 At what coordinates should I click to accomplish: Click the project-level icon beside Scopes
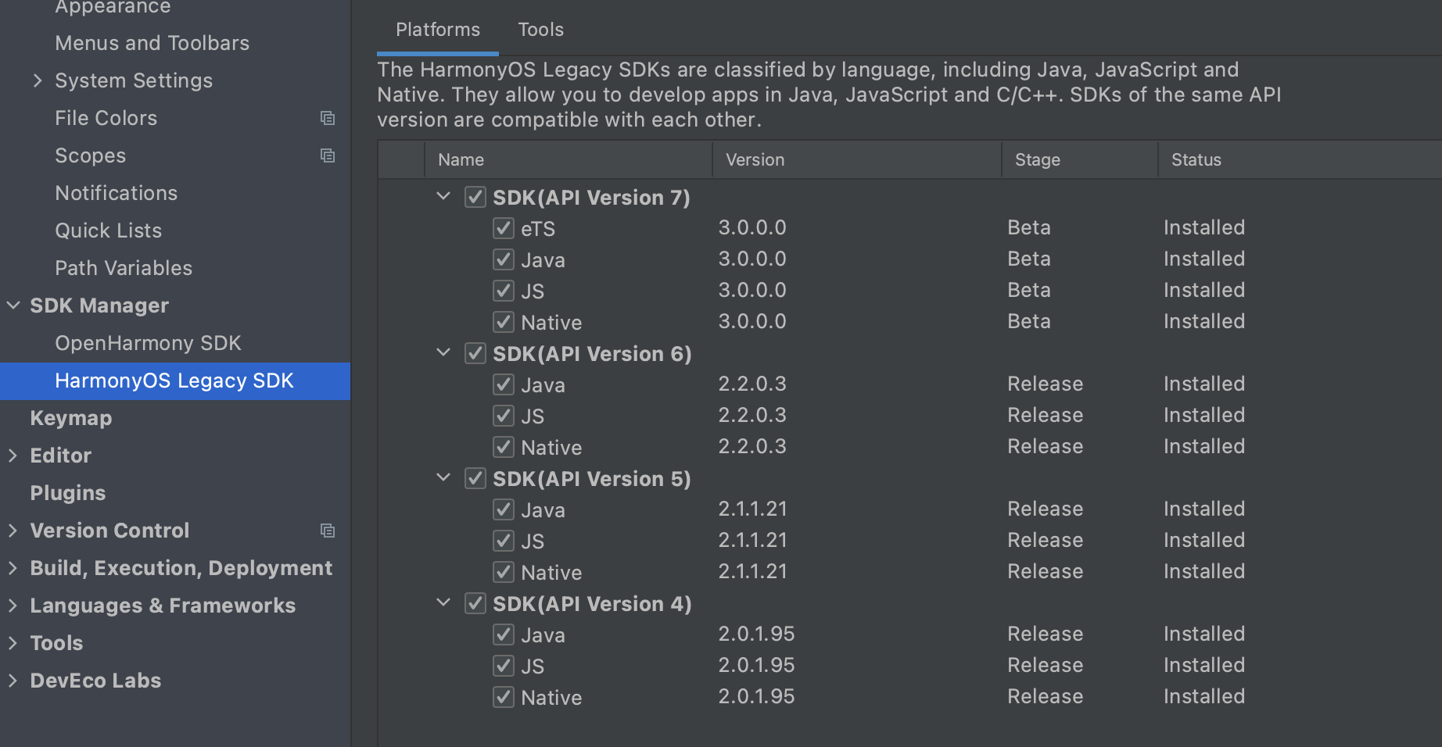pos(328,155)
